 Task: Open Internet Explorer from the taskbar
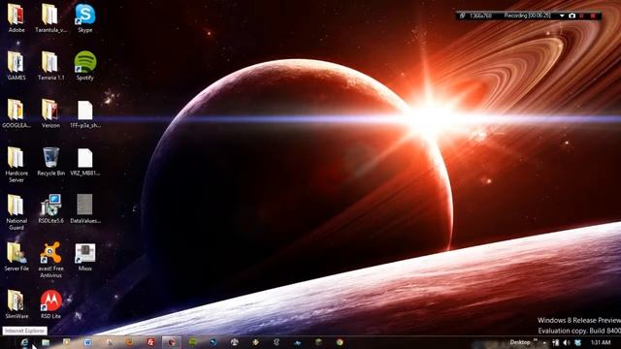pyautogui.click(x=24, y=342)
